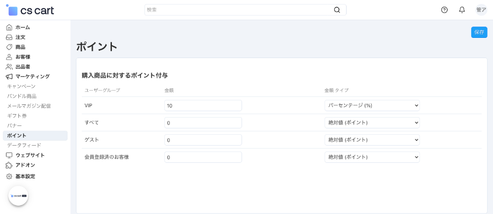Open 商品 products menu

tap(20, 47)
